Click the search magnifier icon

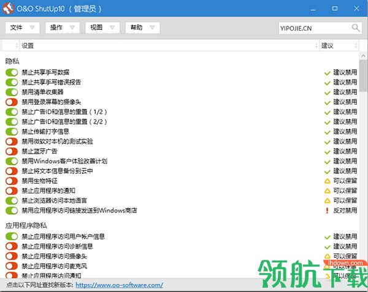356,28
